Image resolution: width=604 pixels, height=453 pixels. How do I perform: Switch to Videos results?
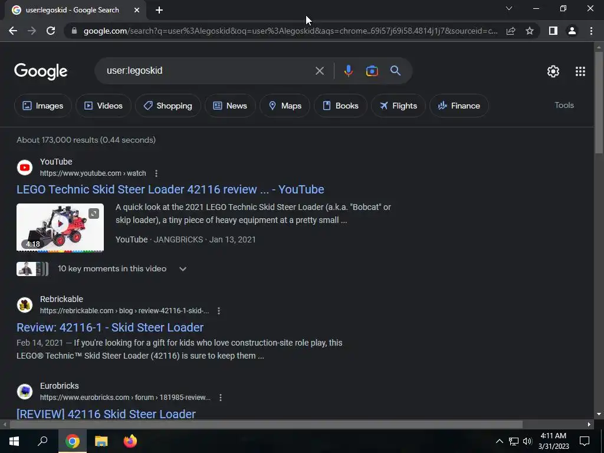(103, 106)
